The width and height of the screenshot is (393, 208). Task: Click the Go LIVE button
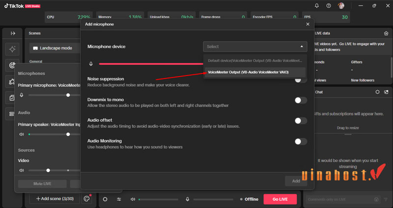pyautogui.click(x=280, y=199)
